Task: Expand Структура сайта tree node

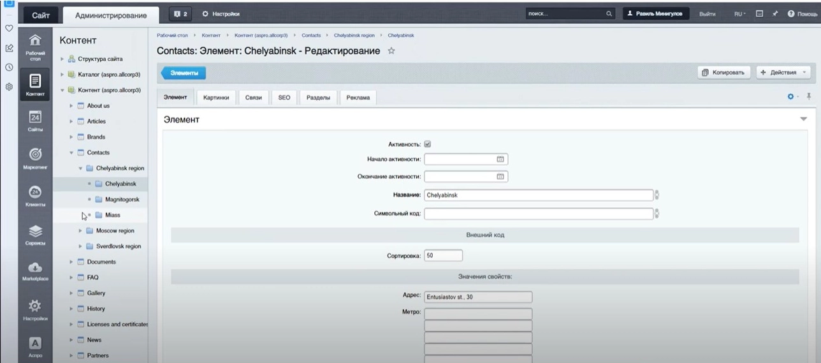Action: click(x=62, y=59)
